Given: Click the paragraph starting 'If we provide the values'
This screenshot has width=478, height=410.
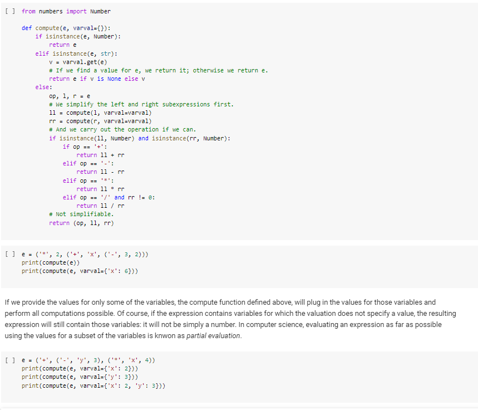Looking at the screenshot, I should pyautogui.click(x=230, y=319).
